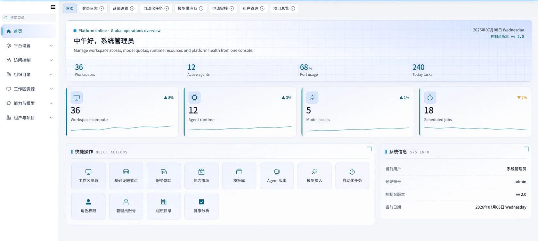Click the Agent runtime chip icon
This screenshot has height=241, width=538.
point(194,97)
